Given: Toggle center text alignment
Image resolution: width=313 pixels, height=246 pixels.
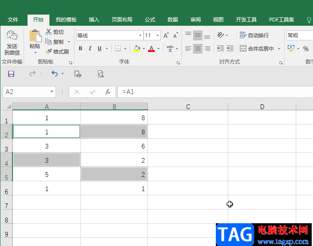Looking at the screenshot, I should pos(198,49).
